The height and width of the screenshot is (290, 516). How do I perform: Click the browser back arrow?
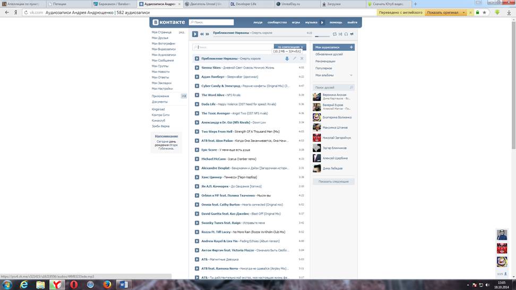pos(7,13)
